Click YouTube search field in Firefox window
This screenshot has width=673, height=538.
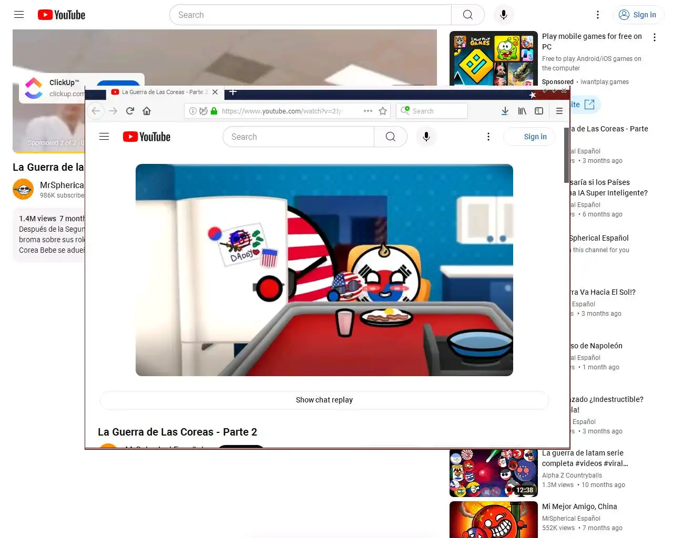click(299, 137)
